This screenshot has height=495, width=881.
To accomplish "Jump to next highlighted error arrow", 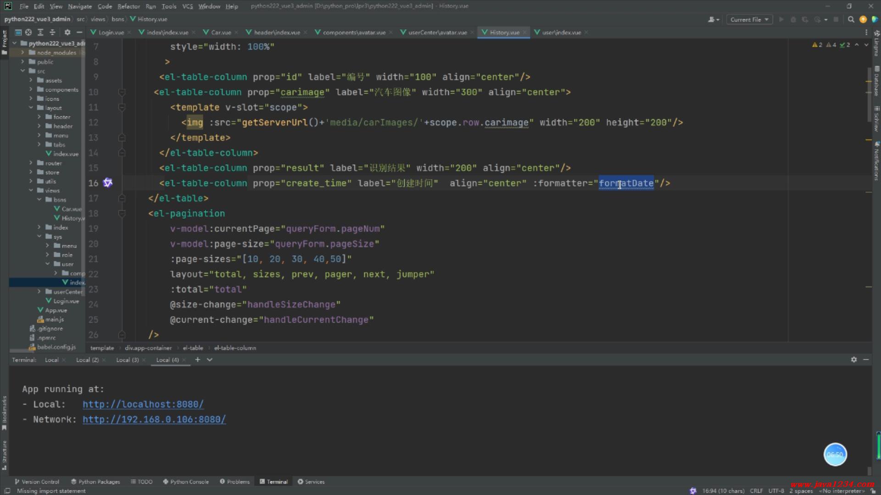I will tap(866, 45).
